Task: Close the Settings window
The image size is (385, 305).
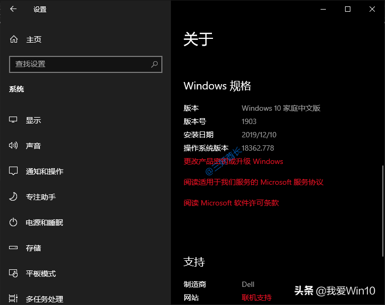Action: (372, 10)
